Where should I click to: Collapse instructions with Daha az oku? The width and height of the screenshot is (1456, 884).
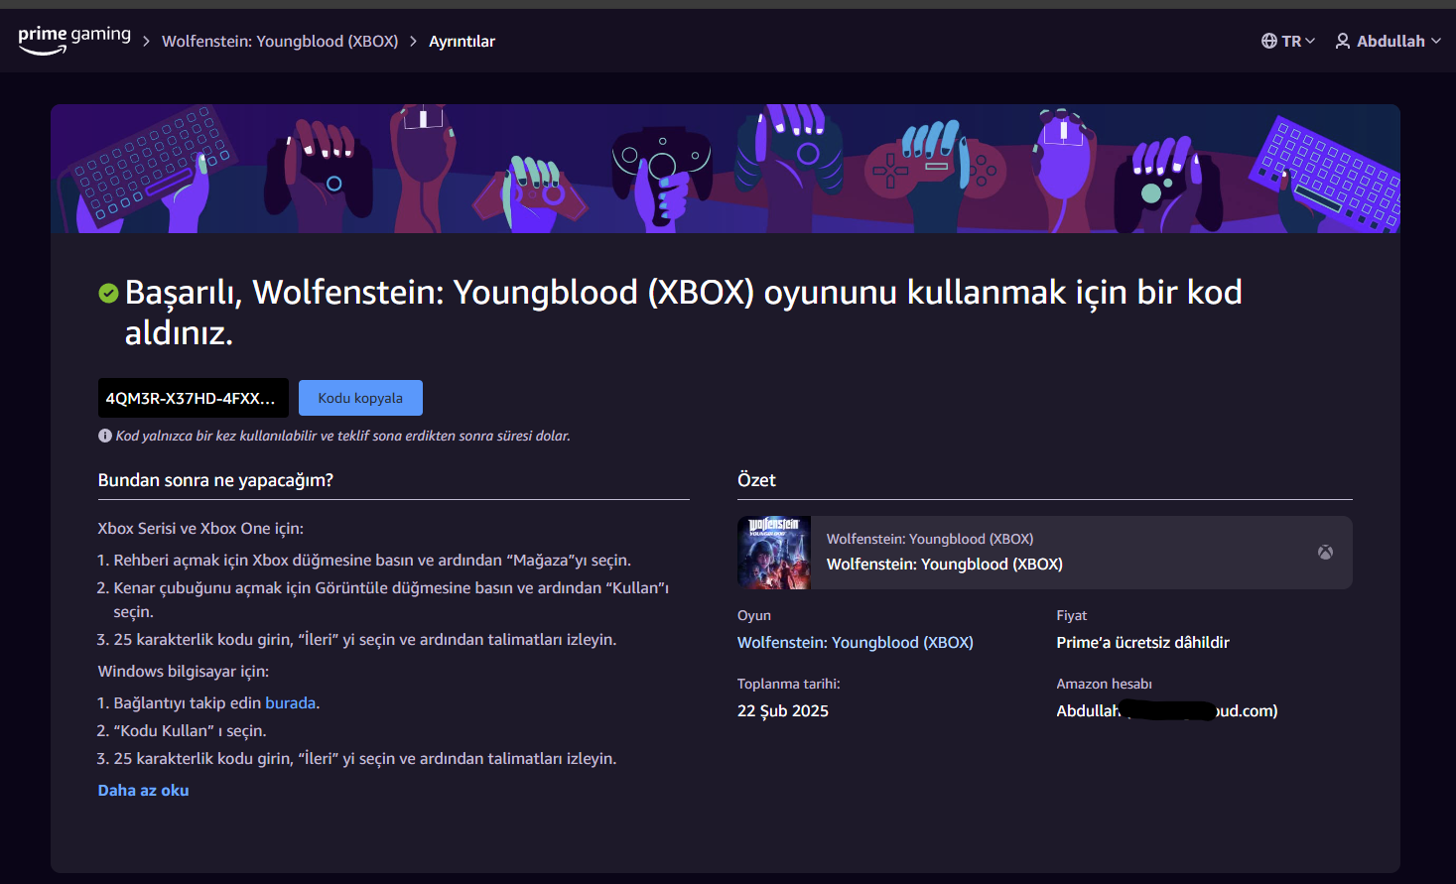pos(143,790)
